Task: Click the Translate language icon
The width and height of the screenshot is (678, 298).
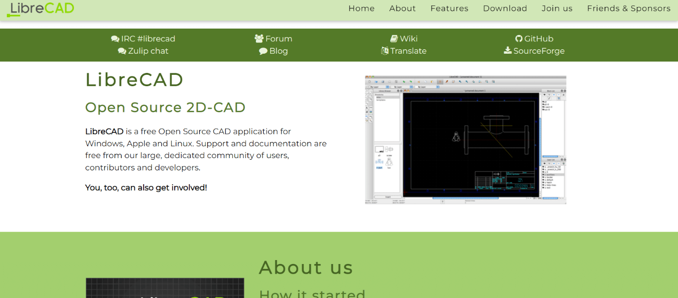Action: tap(385, 51)
